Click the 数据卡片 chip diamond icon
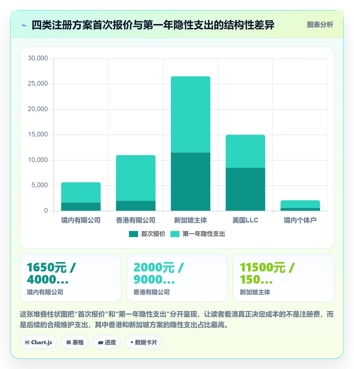The height and width of the screenshot is (369, 354). pyautogui.click(x=132, y=342)
